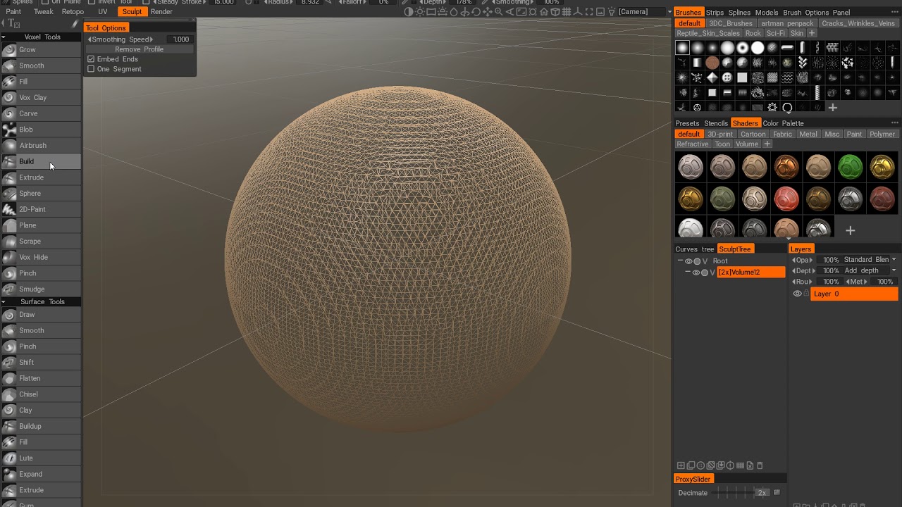Toggle visibility of Root object
This screenshot has height=507, width=902.
[x=688, y=261]
